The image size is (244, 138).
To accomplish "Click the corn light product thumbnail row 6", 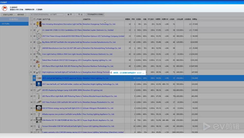I will click(39, 54).
